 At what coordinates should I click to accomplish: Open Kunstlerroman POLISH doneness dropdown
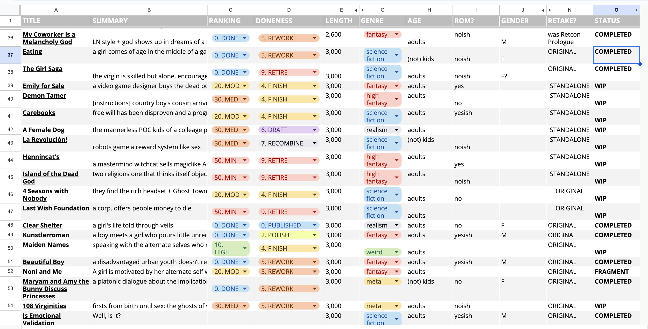tap(314, 235)
